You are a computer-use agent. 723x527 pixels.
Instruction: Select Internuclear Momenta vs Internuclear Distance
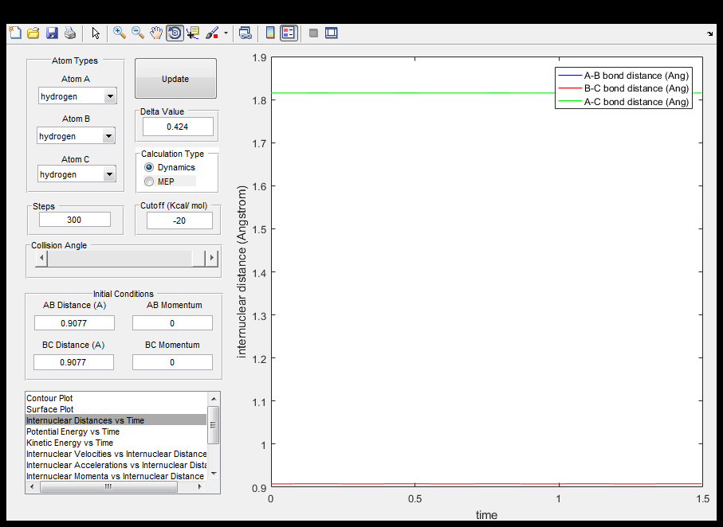[116, 476]
